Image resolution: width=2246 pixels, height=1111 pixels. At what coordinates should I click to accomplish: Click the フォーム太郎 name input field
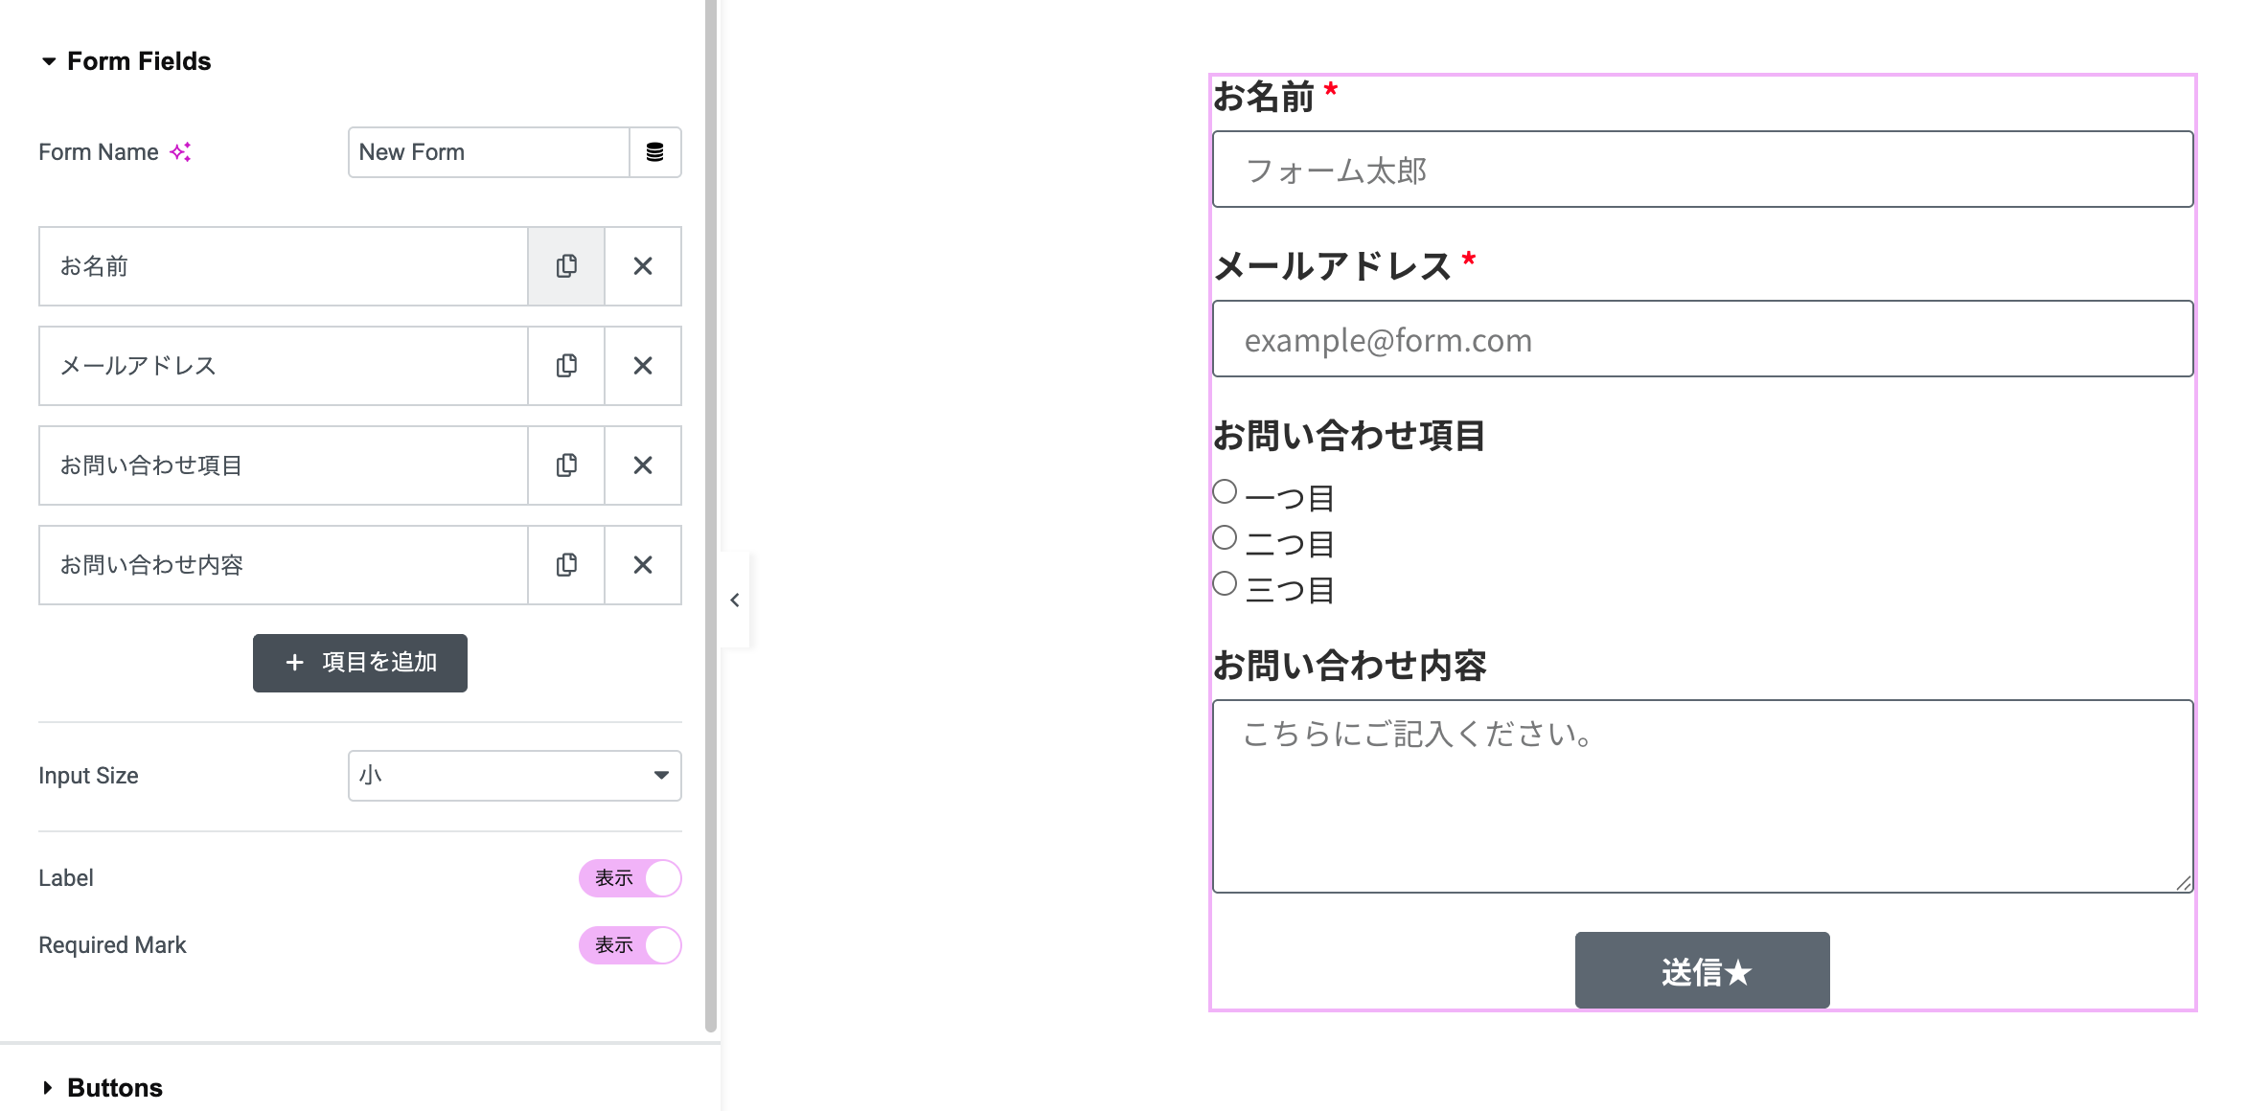[1701, 170]
